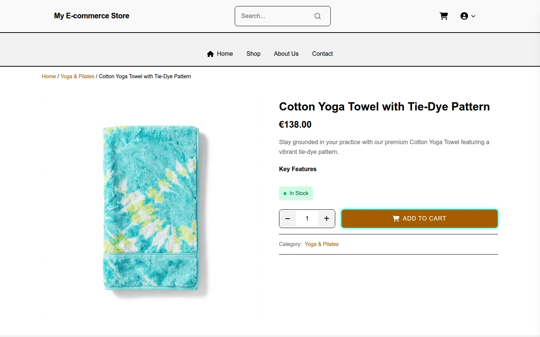Open the Shop menu item
Image resolution: width=540 pixels, height=337 pixels.
click(x=253, y=54)
